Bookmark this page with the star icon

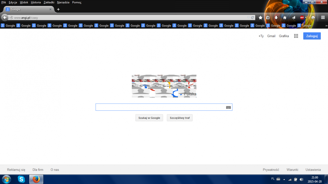click(260, 17)
